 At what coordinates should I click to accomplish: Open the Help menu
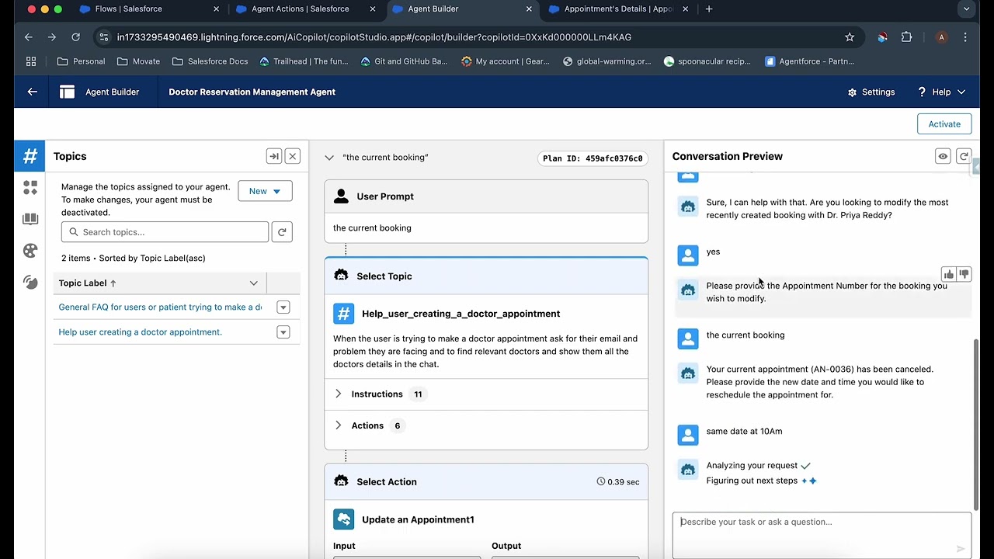click(x=941, y=92)
